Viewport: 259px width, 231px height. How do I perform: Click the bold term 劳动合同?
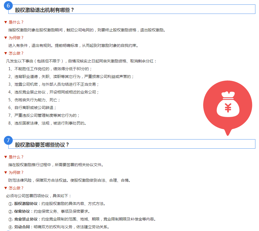(22, 227)
